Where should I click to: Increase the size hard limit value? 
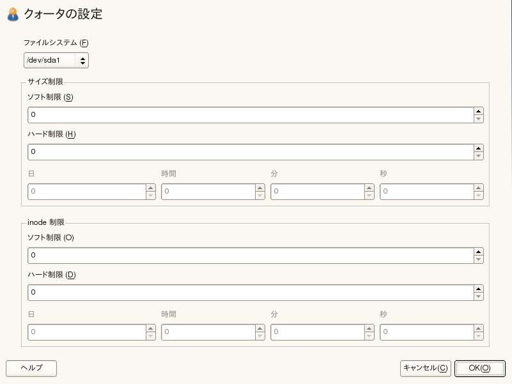point(479,148)
